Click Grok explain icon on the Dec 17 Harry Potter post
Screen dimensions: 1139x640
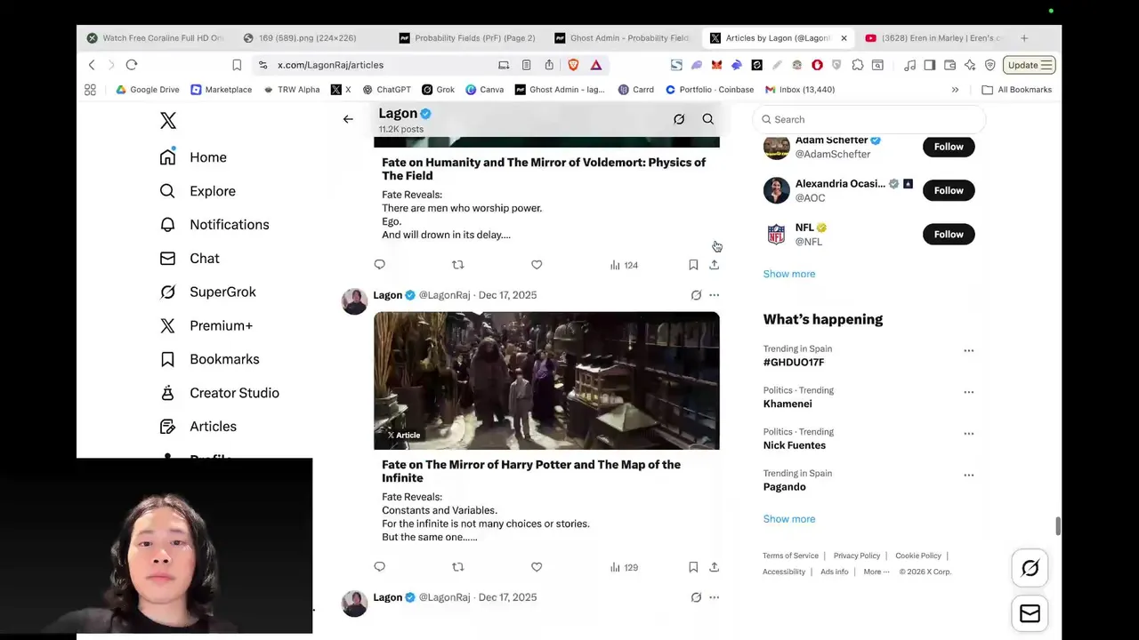696,295
